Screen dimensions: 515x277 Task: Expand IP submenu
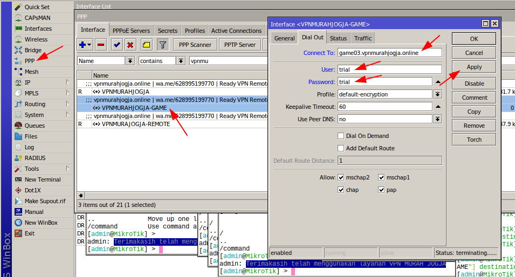67,82
